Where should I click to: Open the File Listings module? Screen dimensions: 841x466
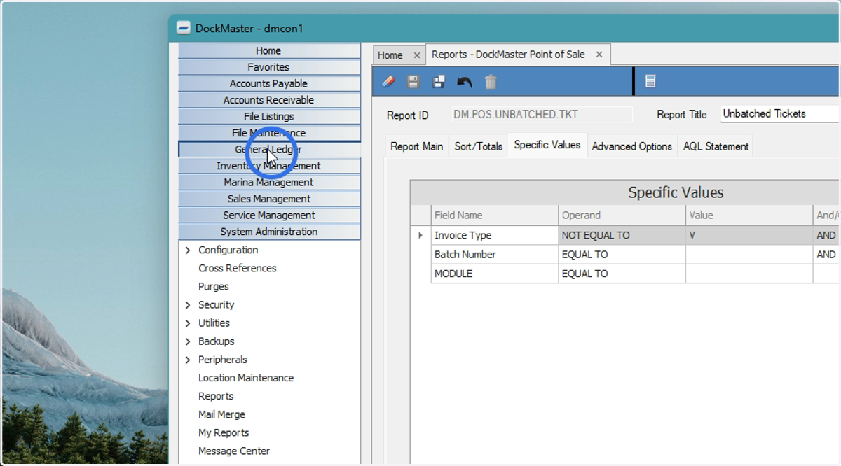269,116
